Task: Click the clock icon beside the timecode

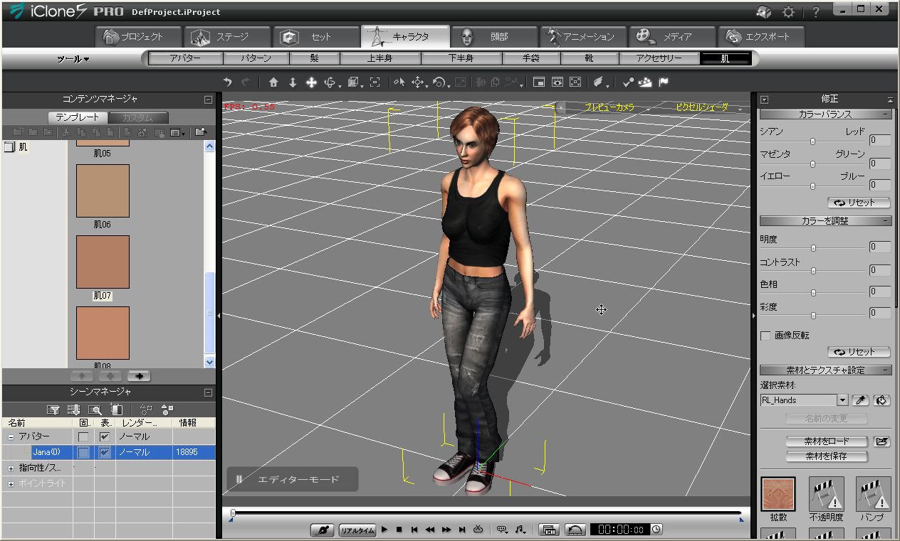Action: [656, 530]
